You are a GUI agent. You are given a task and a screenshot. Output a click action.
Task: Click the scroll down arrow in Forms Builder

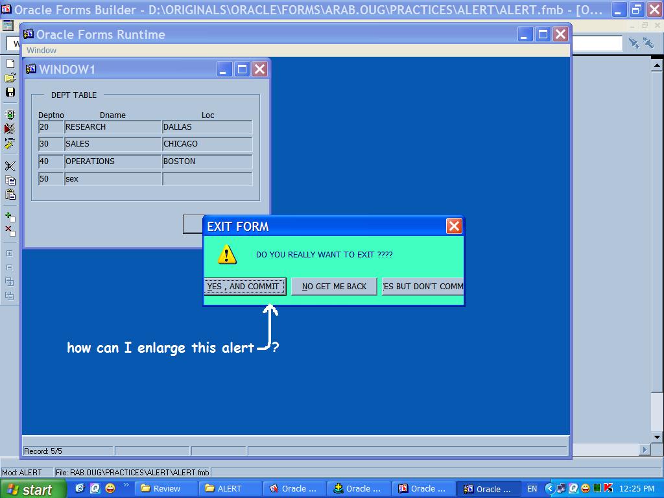(657, 437)
